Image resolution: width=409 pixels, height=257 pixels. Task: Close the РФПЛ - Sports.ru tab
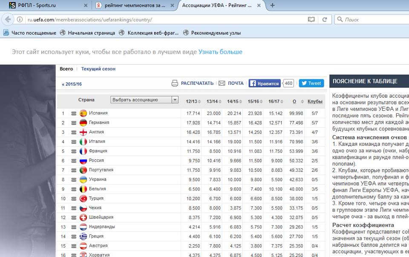tap(86, 5)
